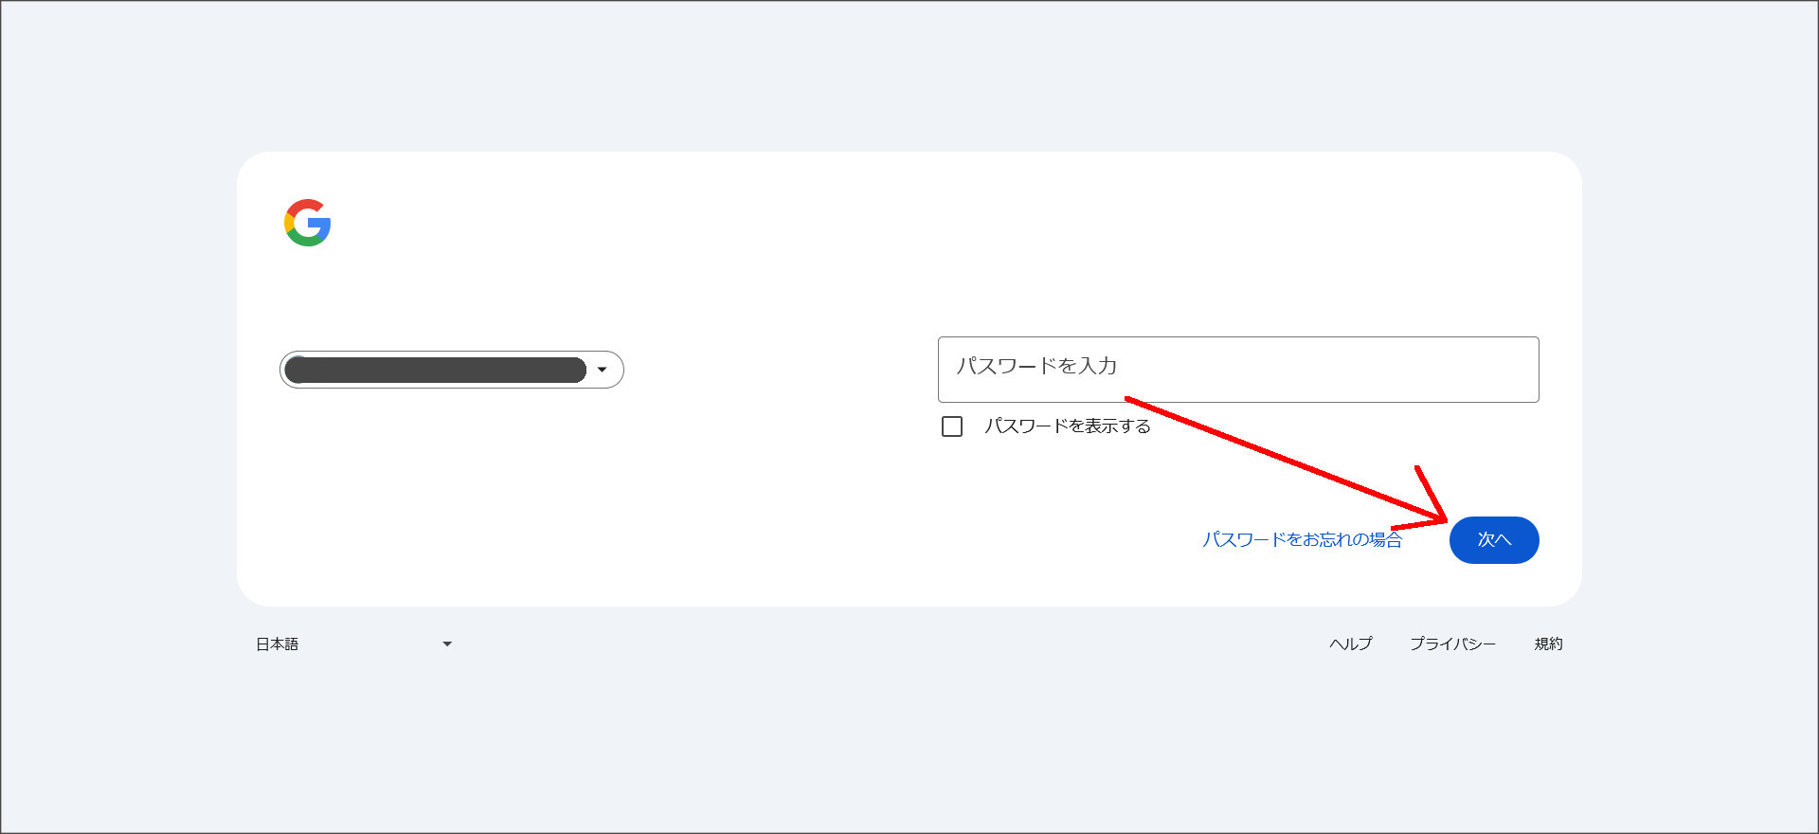Click the red arrow's target Next button

click(x=1494, y=539)
